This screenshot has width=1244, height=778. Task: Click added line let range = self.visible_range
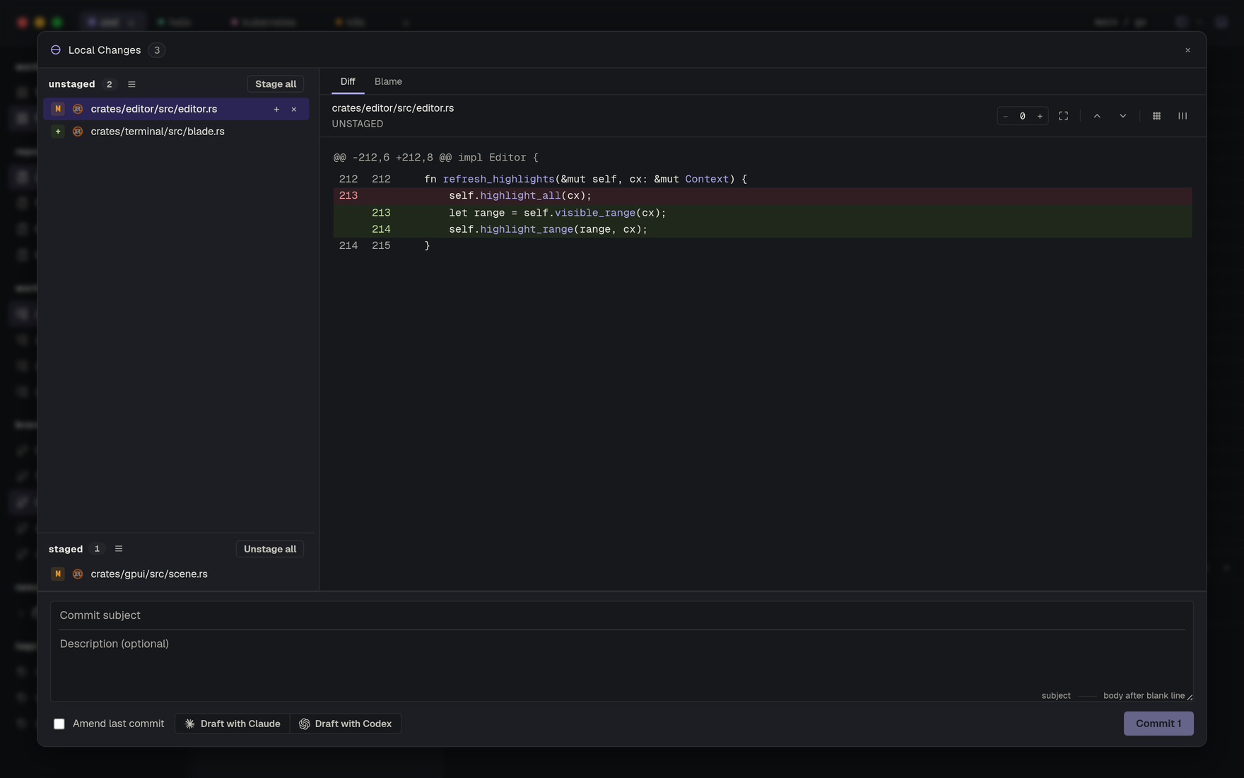763,213
